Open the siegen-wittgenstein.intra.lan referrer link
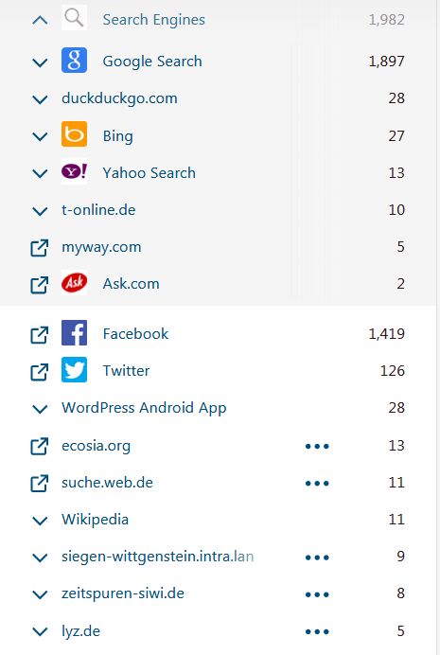 coord(158,557)
